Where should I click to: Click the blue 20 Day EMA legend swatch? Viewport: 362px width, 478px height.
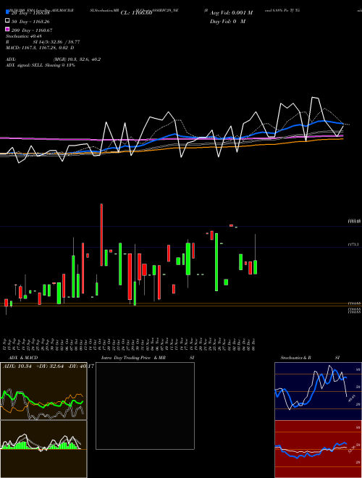[8, 12]
